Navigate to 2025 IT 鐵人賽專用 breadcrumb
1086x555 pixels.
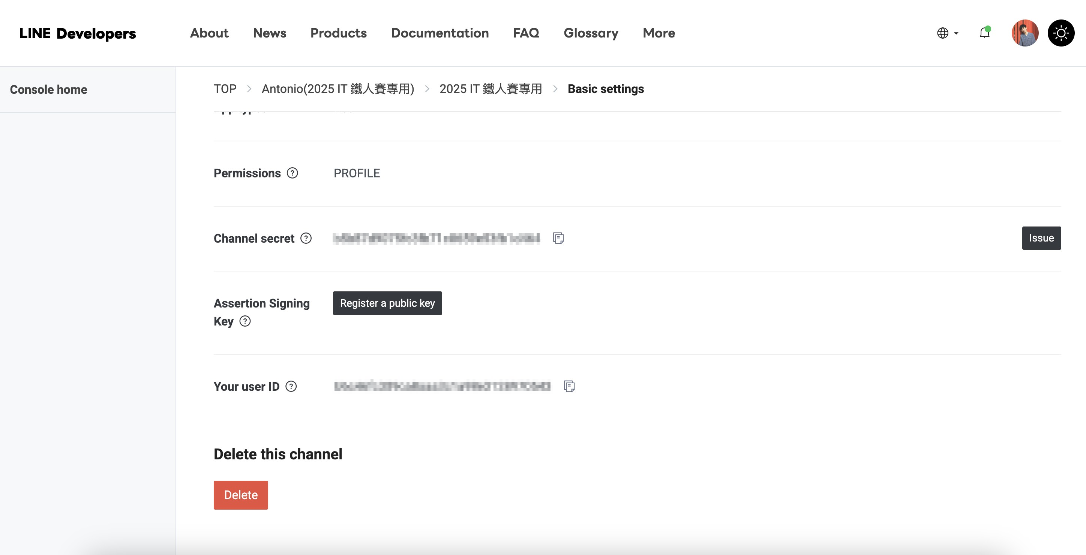tap(490, 89)
